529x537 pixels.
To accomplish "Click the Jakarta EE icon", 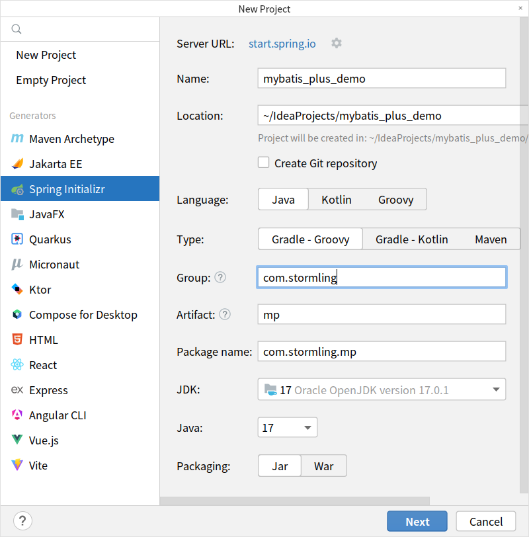I will coord(17,164).
